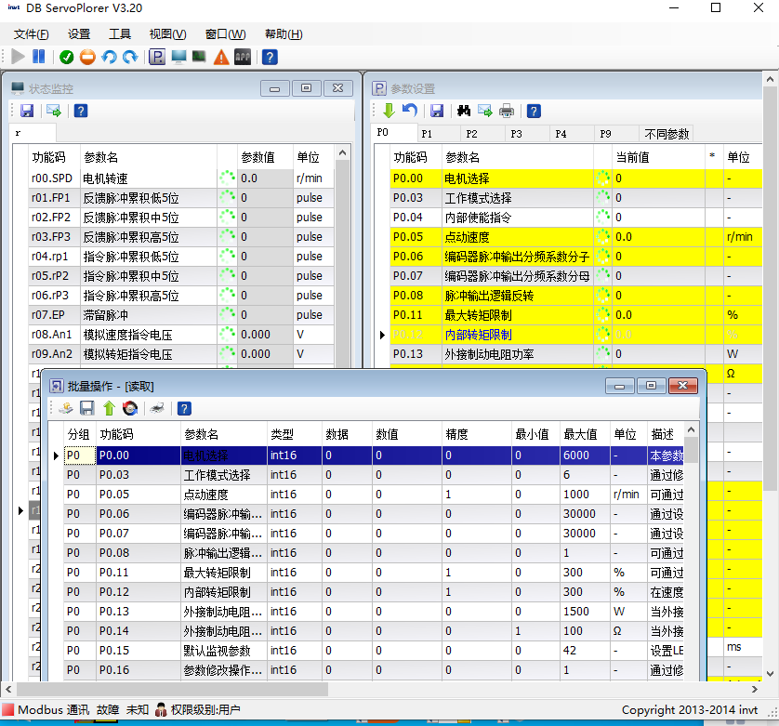Open the oscilloscope waveform icon
The width and height of the screenshot is (779, 726).
tap(199, 57)
